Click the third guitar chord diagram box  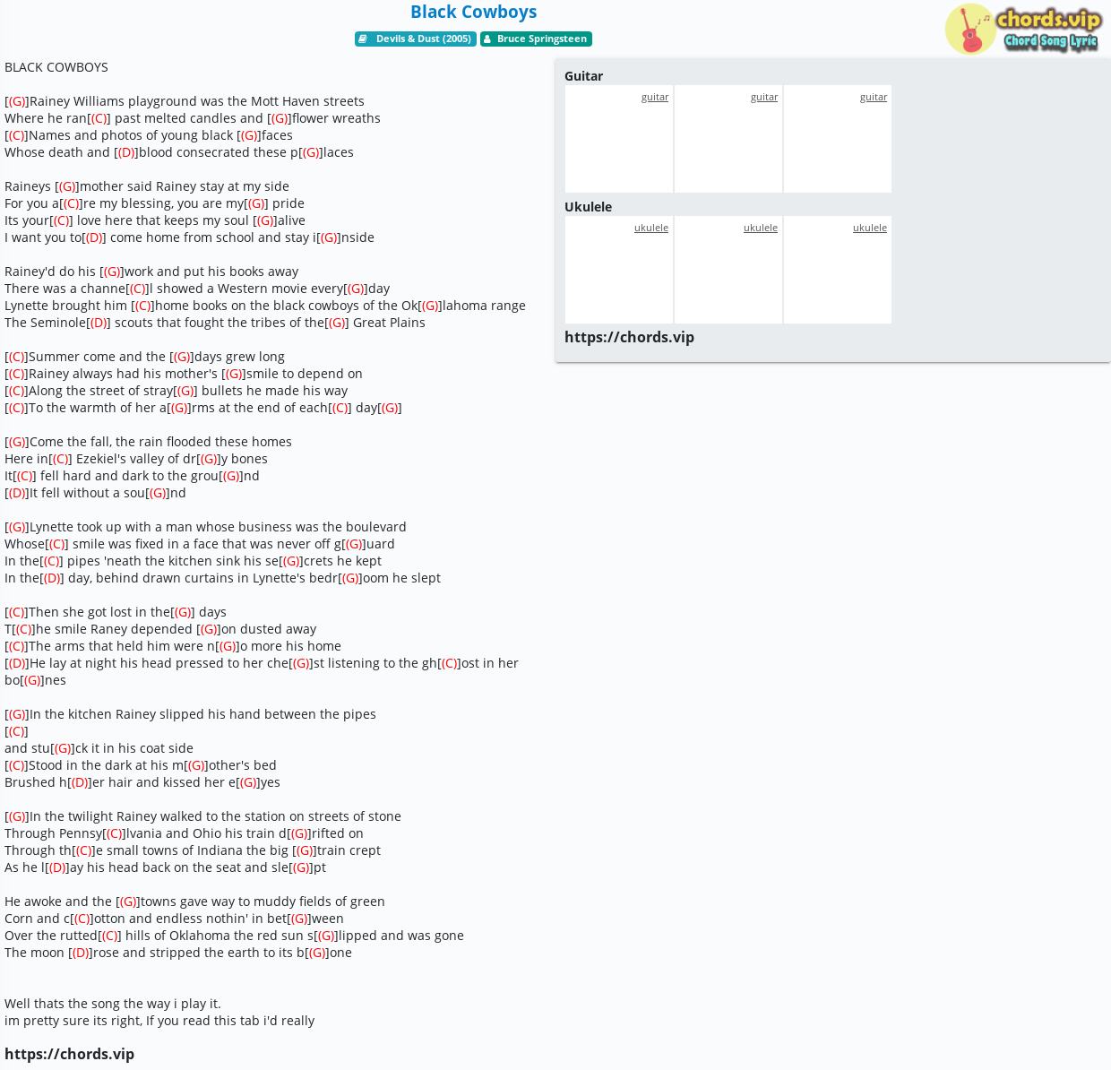tap(838, 139)
